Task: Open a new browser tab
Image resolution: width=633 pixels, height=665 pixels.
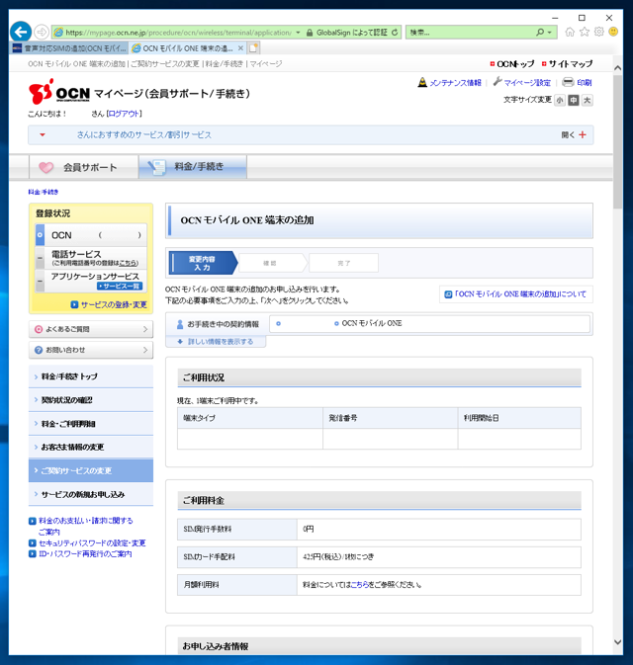Action: click(254, 48)
